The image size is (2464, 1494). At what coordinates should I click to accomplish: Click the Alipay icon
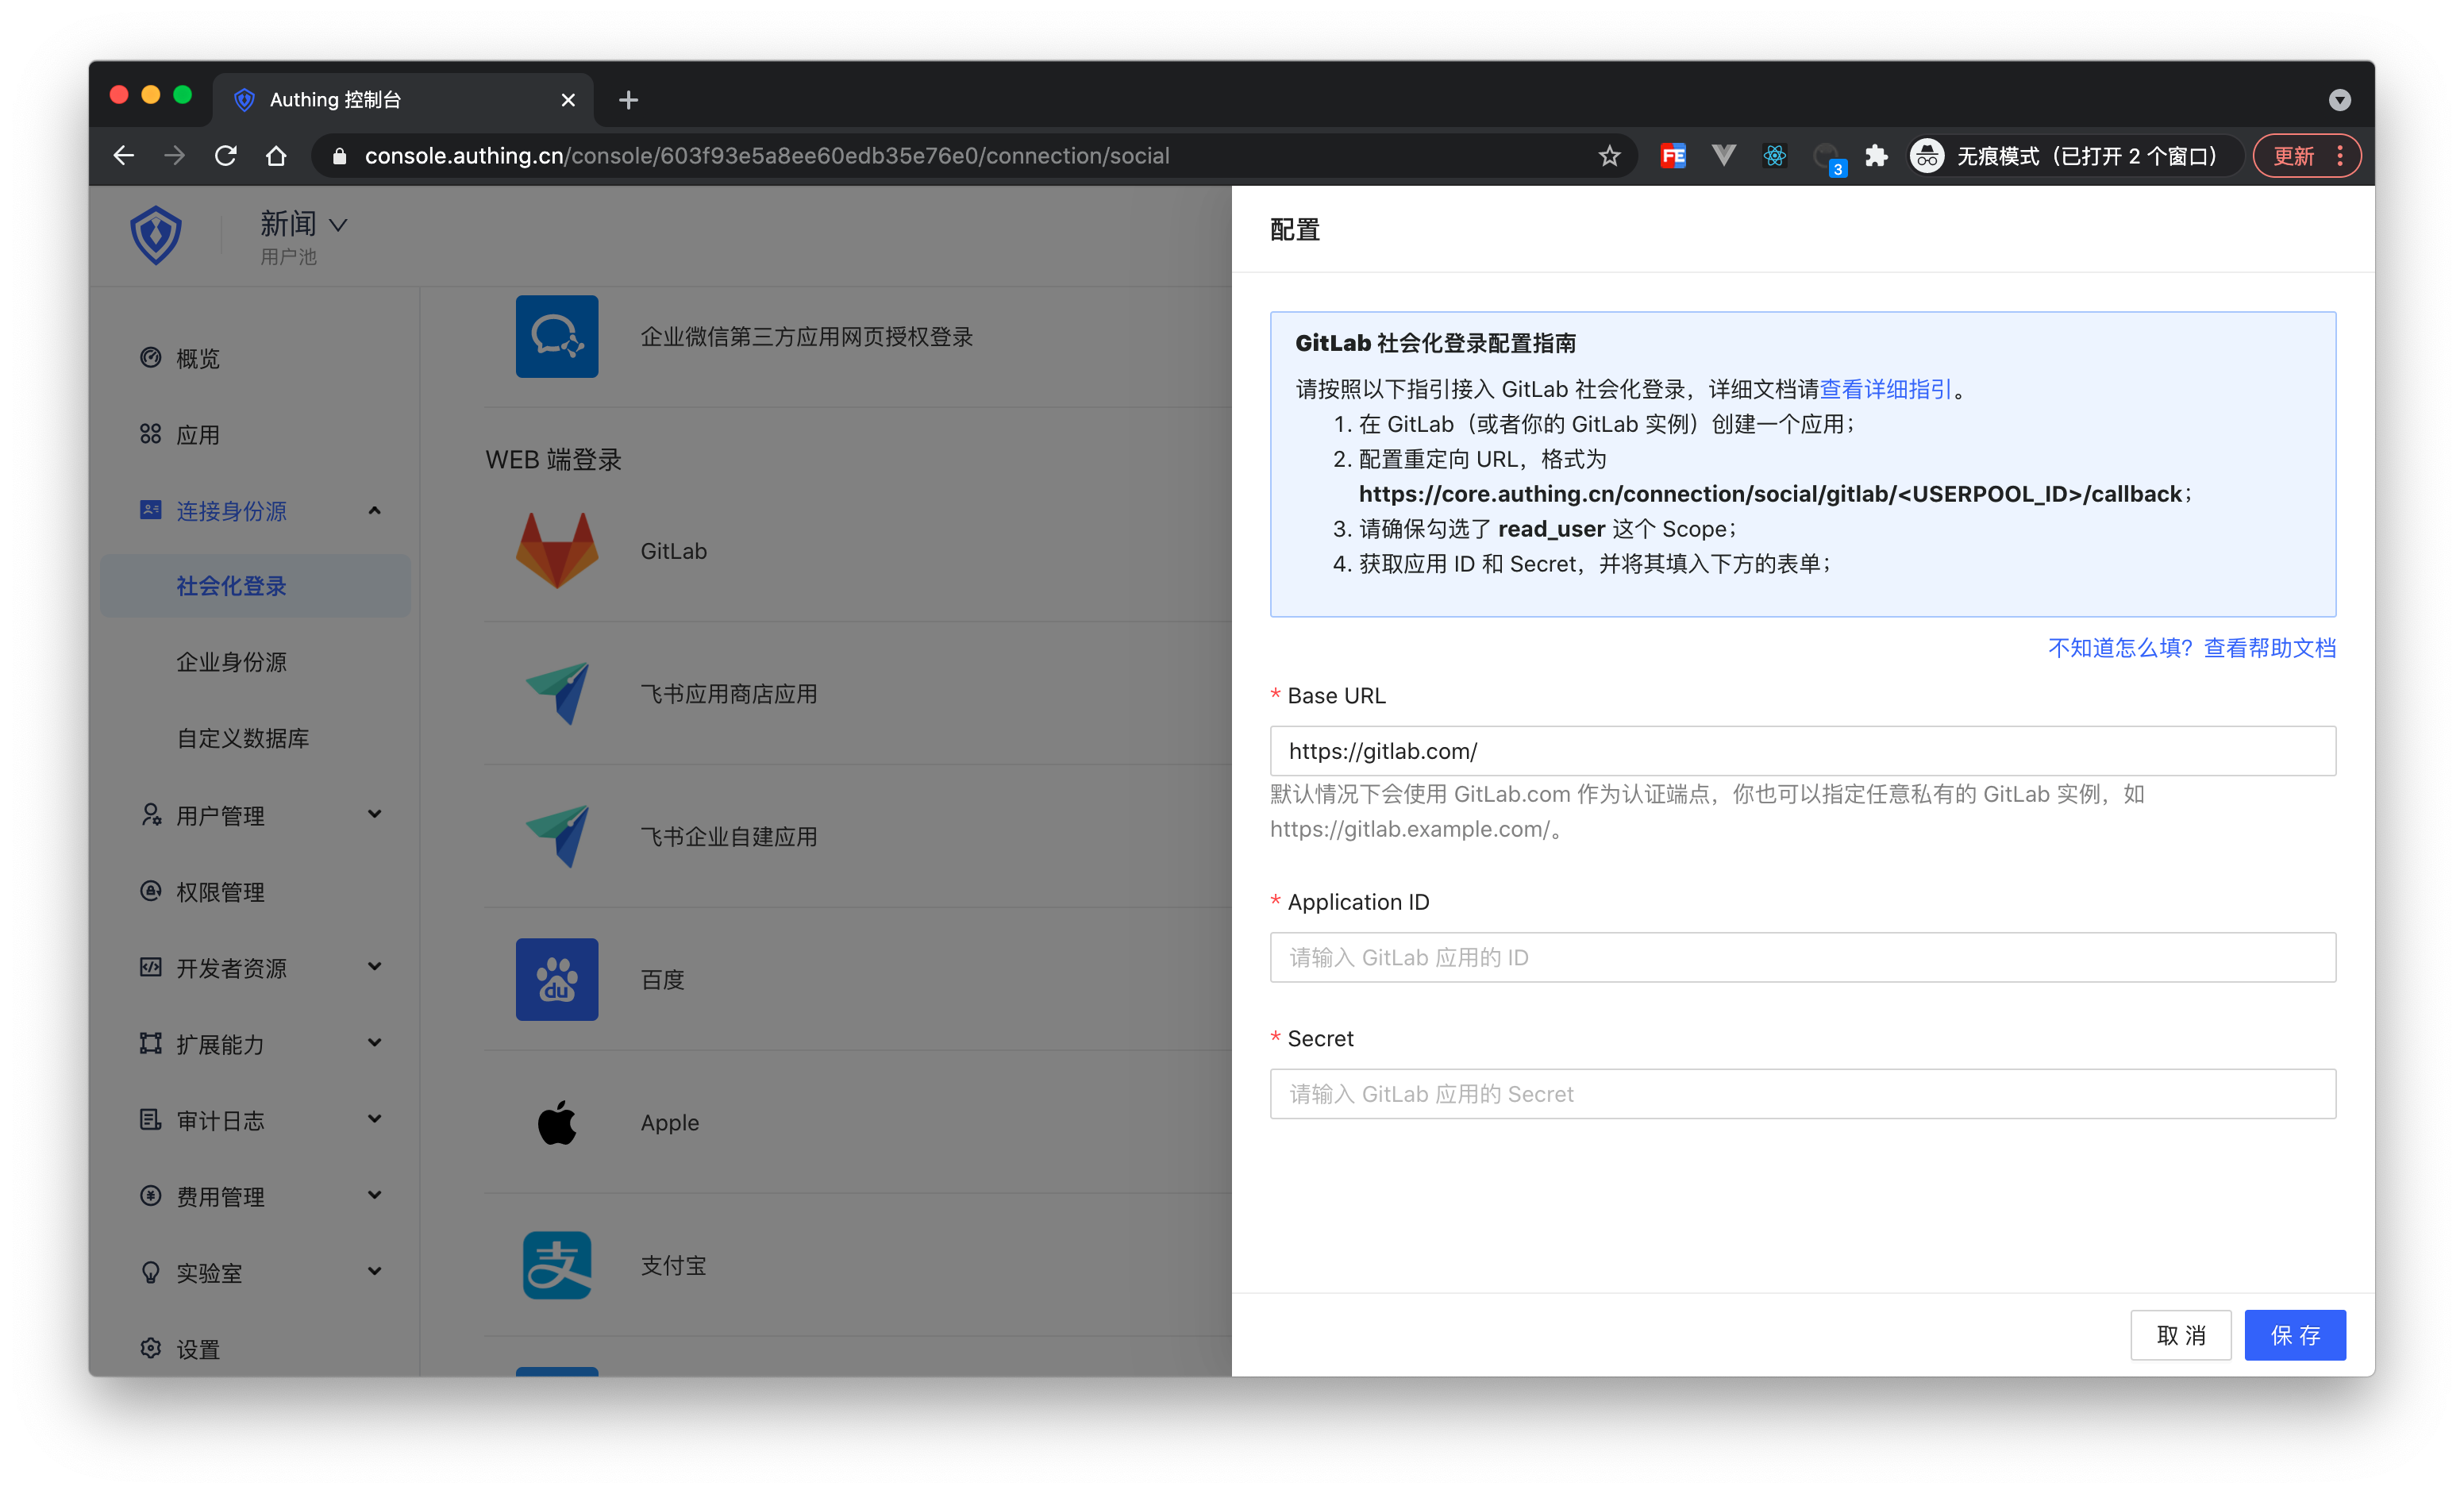click(x=556, y=1265)
